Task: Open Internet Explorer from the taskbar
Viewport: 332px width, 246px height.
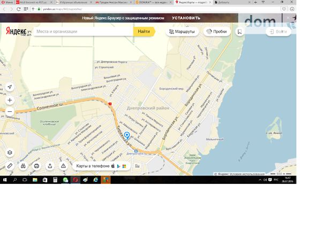Action: pyautogui.click(x=95, y=180)
